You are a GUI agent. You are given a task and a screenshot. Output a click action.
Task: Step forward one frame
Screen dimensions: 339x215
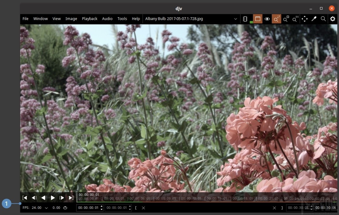(62, 198)
